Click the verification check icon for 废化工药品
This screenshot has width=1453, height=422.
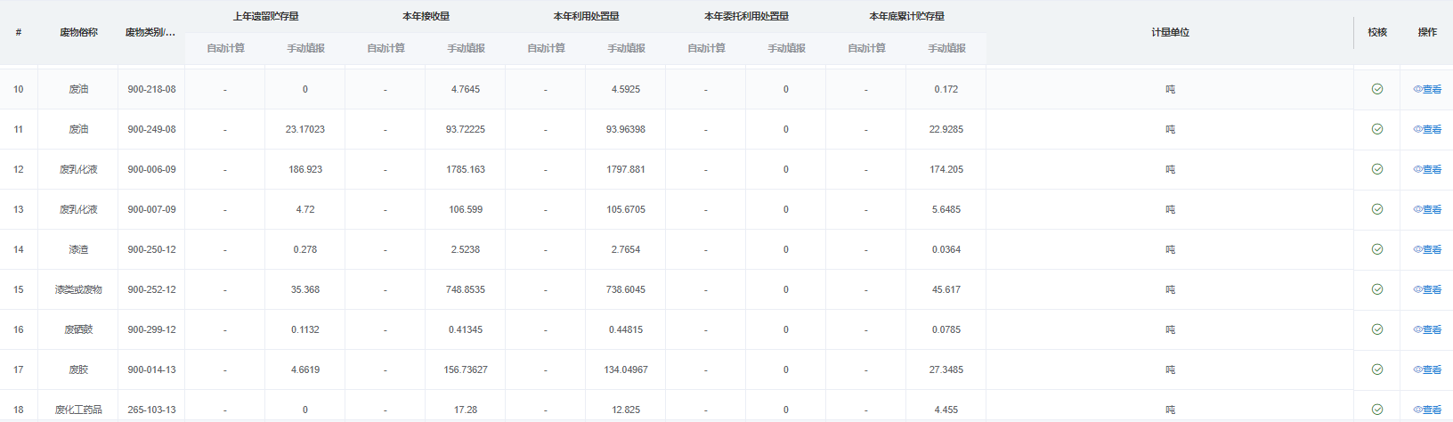click(x=1376, y=410)
